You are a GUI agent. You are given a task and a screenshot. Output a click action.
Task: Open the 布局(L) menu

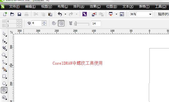coord(63,6)
